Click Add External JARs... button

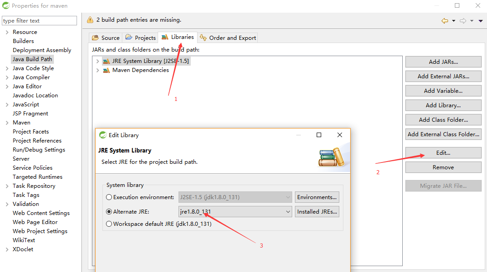click(x=443, y=76)
